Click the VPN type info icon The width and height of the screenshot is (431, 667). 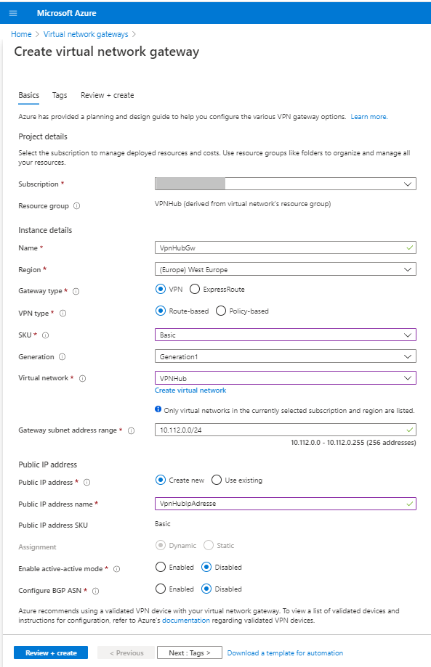pos(63,314)
